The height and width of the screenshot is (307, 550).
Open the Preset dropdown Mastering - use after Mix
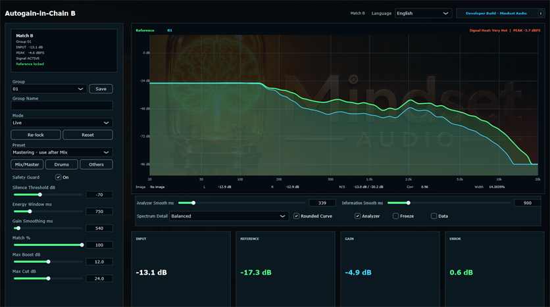[x=62, y=153]
